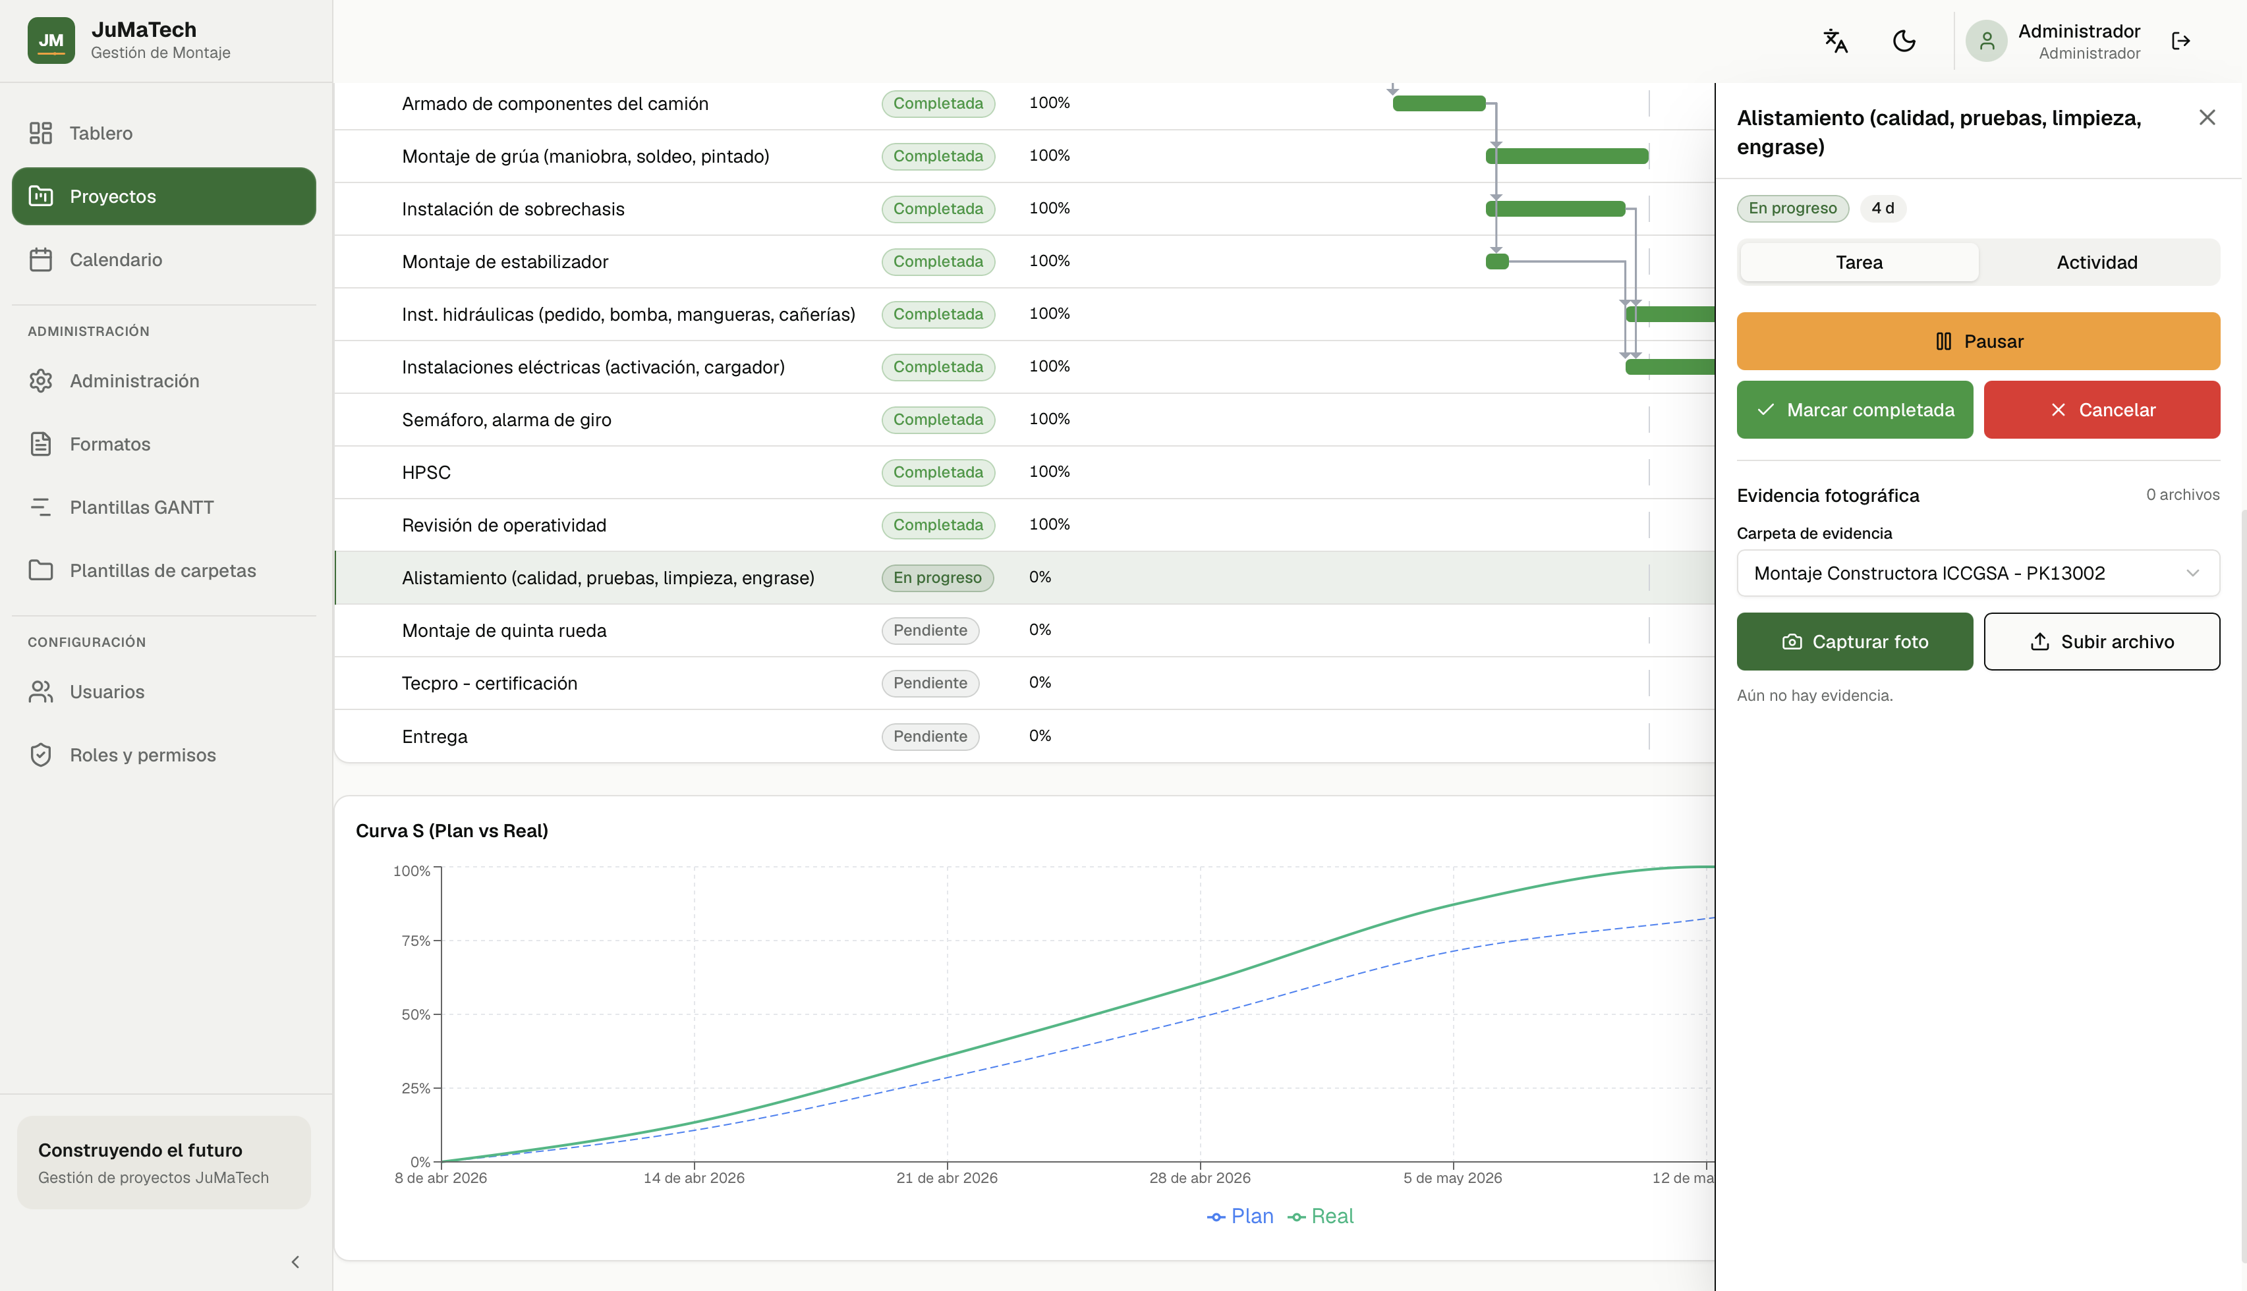Click the 0 archivos counter
The width and height of the screenshot is (2247, 1291).
[2182, 495]
